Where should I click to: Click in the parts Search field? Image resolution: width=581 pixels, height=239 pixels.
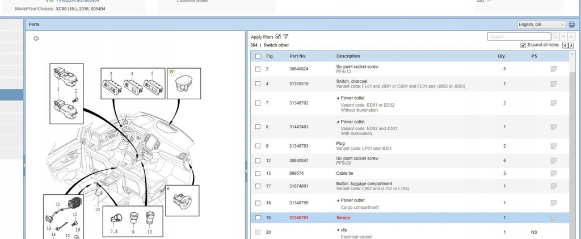pos(519,37)
